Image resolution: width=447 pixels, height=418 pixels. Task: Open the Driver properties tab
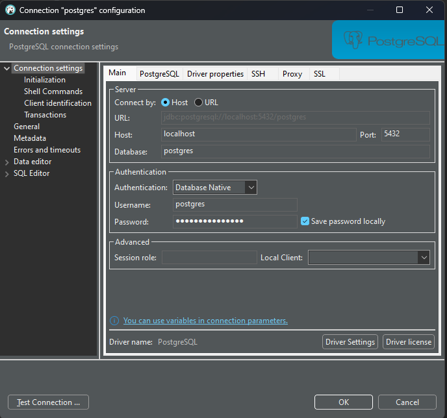[215, 74]
